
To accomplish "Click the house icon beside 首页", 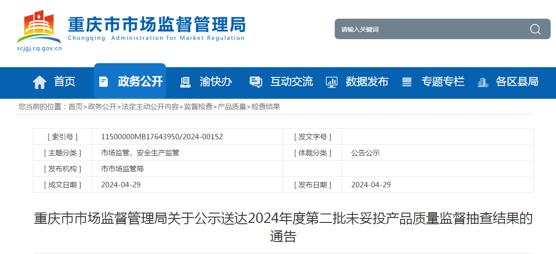I will (x=40, y=82).
